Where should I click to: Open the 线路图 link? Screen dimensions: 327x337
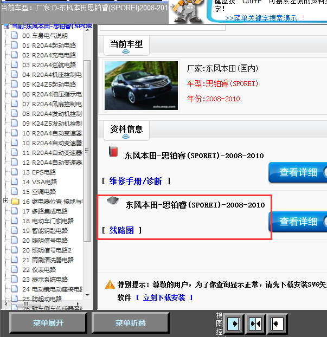coord(121,230)
